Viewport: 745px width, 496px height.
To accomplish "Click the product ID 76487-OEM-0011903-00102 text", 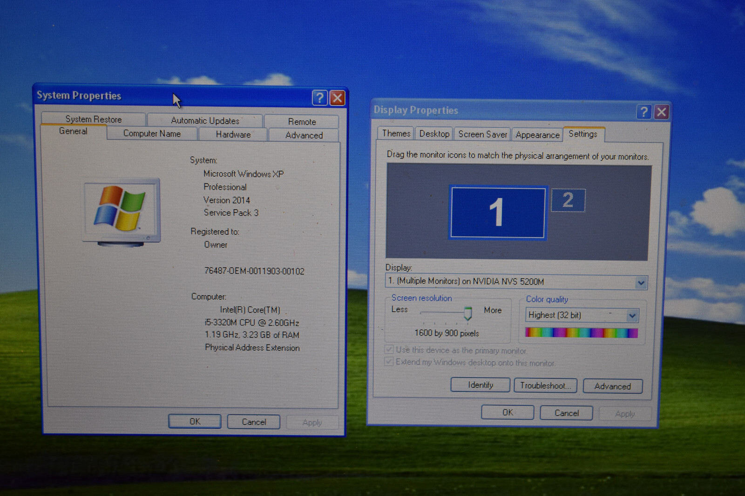I will point(254,271).
